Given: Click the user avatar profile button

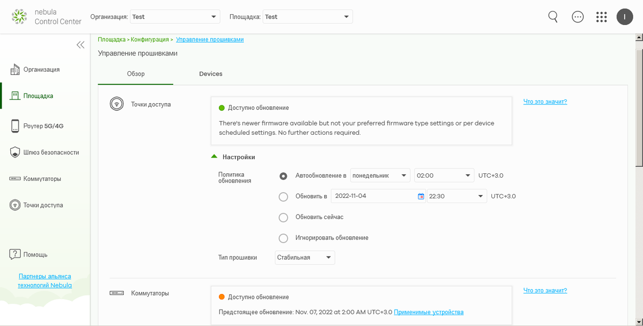Looking at the screenshot, I should point(625,17).
